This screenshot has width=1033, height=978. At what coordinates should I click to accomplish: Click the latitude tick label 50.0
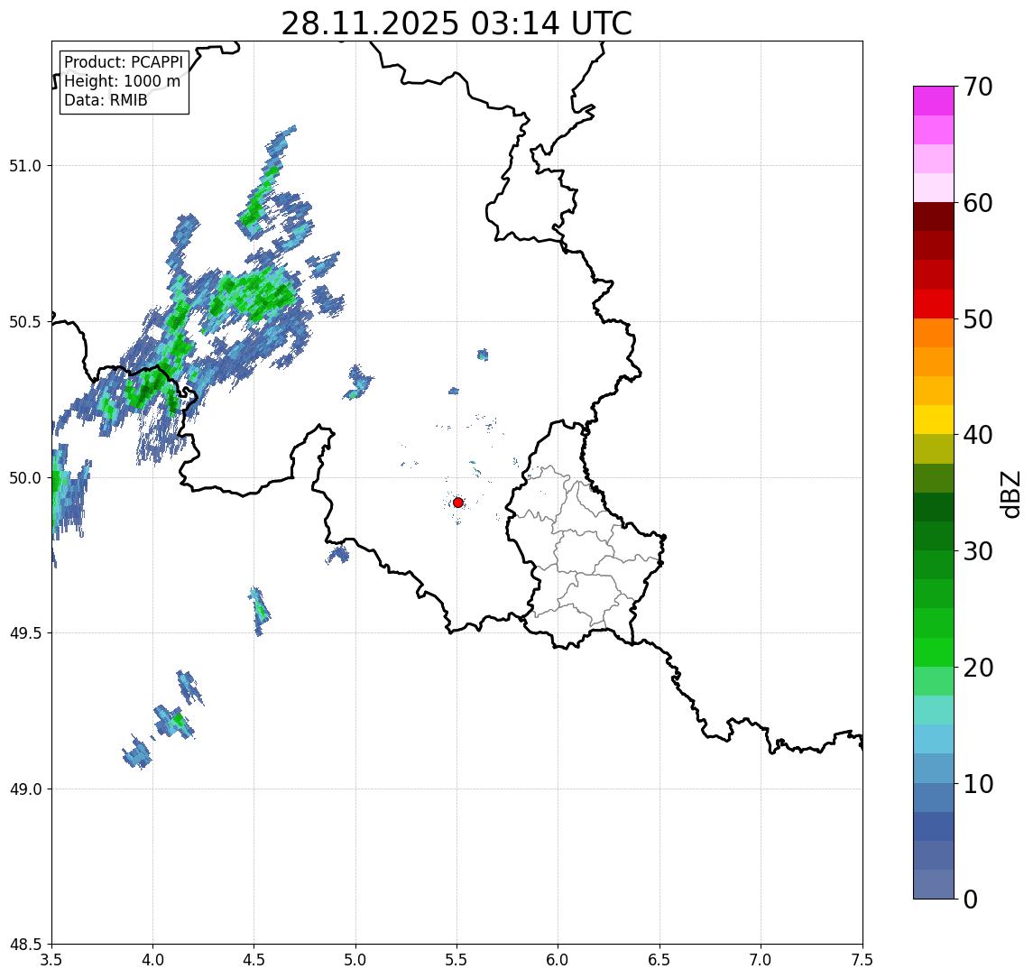[25, 478]
